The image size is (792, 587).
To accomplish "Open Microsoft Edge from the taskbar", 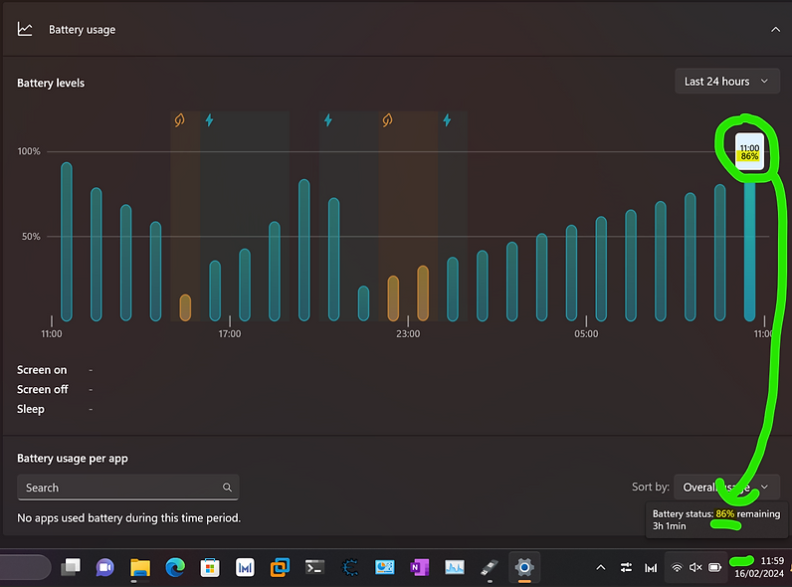I will pyautogui.click(x=175, y=567).
